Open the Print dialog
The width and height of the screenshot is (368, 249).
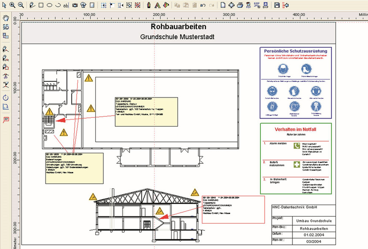click(240, 5)
